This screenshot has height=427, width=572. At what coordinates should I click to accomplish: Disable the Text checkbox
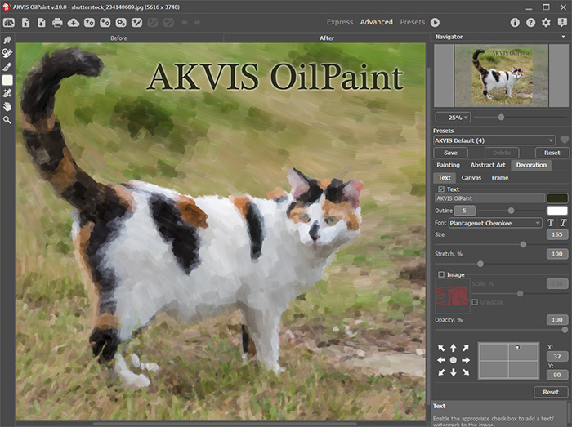click(441, 189)
